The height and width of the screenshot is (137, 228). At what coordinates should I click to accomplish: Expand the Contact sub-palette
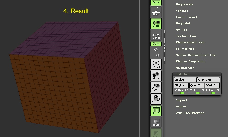[182, 11]
